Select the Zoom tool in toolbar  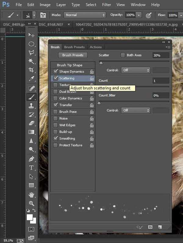click(x=31, y=203)
